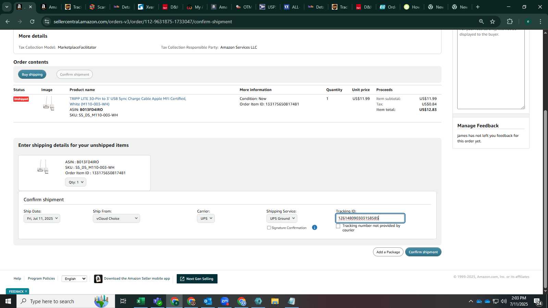Open the Program Policies link
Screen dimensions: 548x308
pyautogui.click(x=41, y=279)
